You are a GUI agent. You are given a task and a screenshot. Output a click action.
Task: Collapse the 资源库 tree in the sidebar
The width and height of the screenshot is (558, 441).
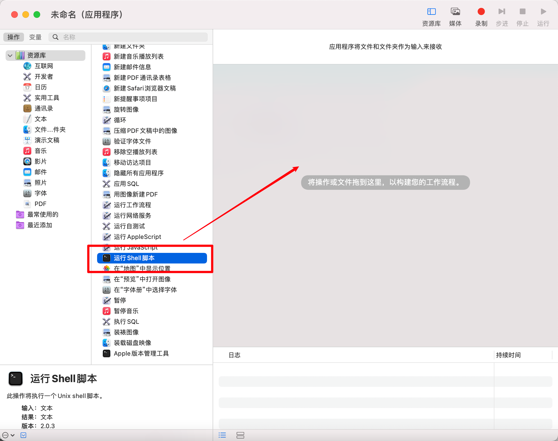10,56
